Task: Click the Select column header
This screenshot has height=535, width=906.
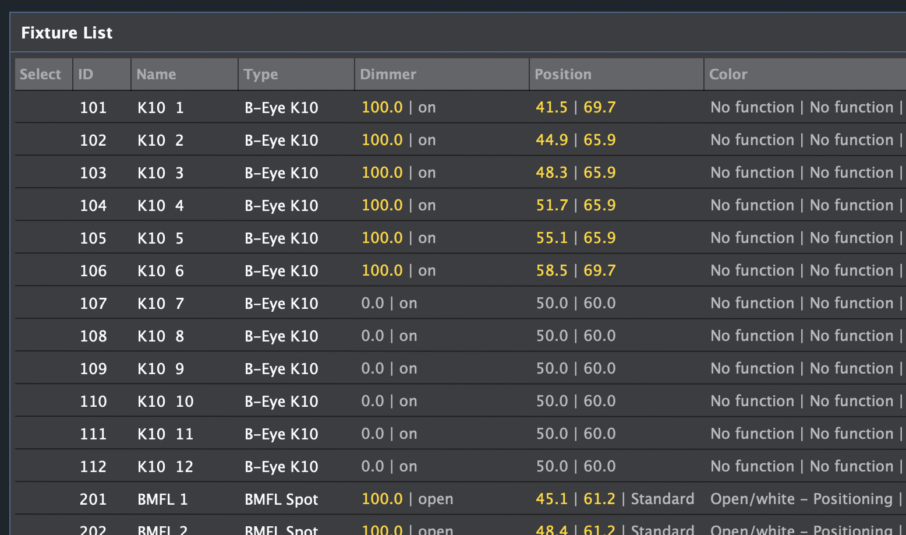Action: point(41,74)
